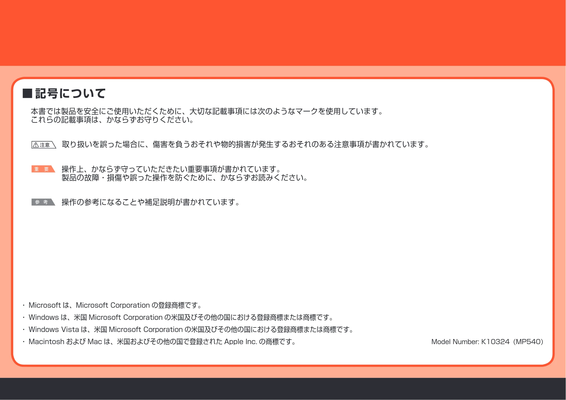Click the gray 参考 reference label icon

click(x=43, y=202)
